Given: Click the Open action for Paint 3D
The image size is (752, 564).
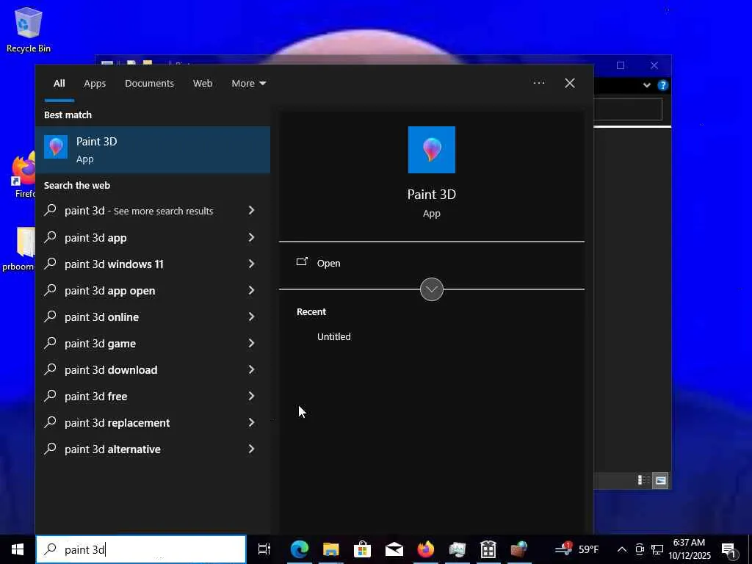Looking at the screenshot, I should click(328, 264).
